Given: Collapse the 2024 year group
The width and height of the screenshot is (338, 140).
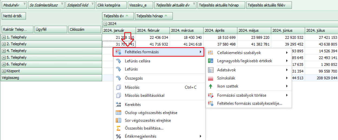Looking at the screenshot, I should tap(105, 24).
